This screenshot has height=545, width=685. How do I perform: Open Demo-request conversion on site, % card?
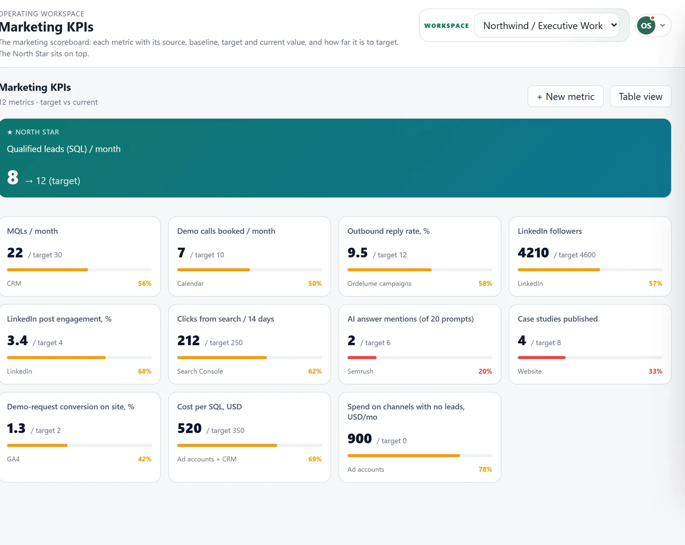tap(80, 437)
